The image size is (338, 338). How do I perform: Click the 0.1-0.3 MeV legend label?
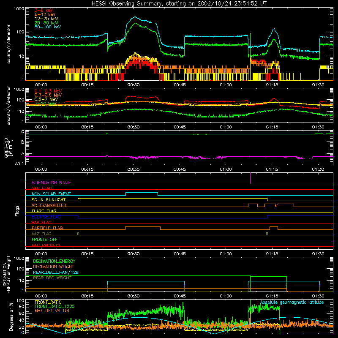tap(48, 91)
